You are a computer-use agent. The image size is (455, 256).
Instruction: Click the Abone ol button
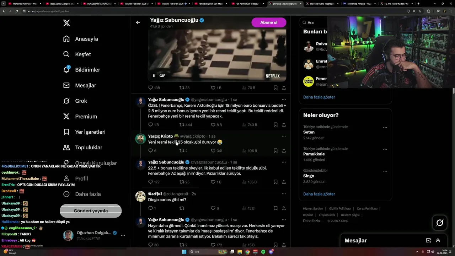click(x=269, y=22)
